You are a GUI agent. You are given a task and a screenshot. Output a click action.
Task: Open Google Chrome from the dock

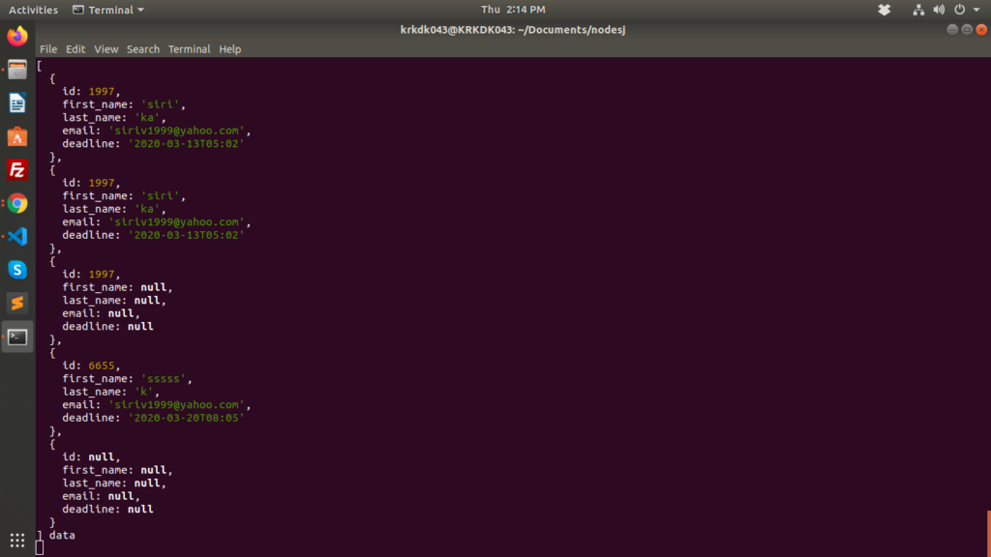coord(16,203)
